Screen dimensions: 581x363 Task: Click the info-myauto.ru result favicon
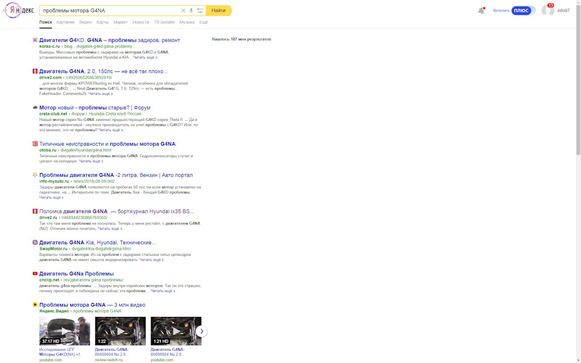pos(35,175)
